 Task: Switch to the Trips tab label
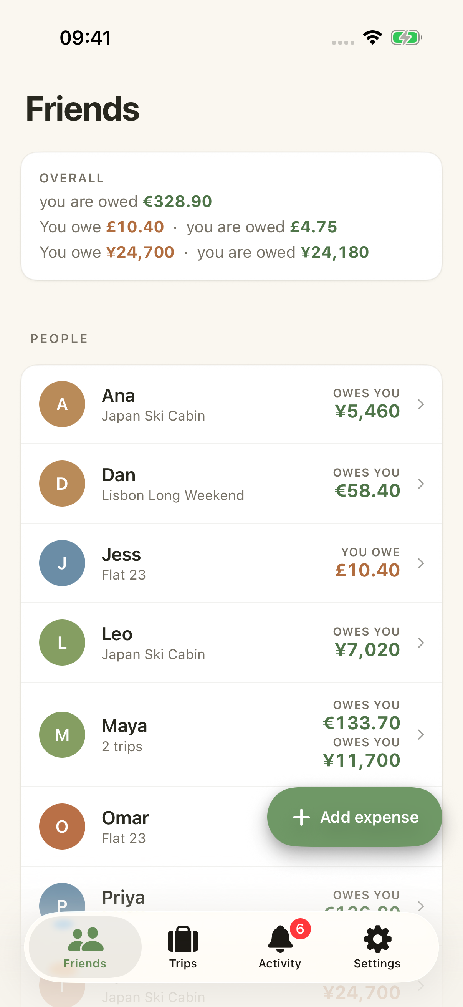(183, 964)
